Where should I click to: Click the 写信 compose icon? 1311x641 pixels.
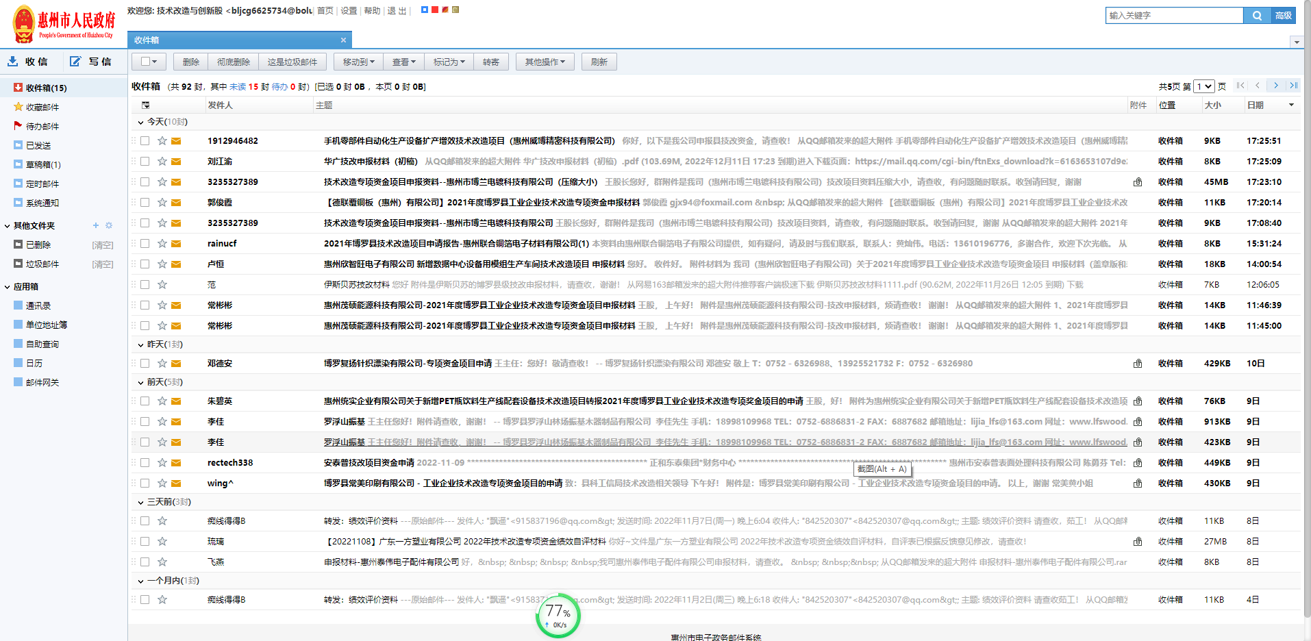75,62
